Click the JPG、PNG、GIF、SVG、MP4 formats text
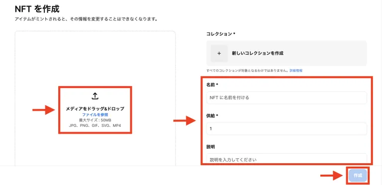This screenshot has height=185, width=382. coord(95,125)
